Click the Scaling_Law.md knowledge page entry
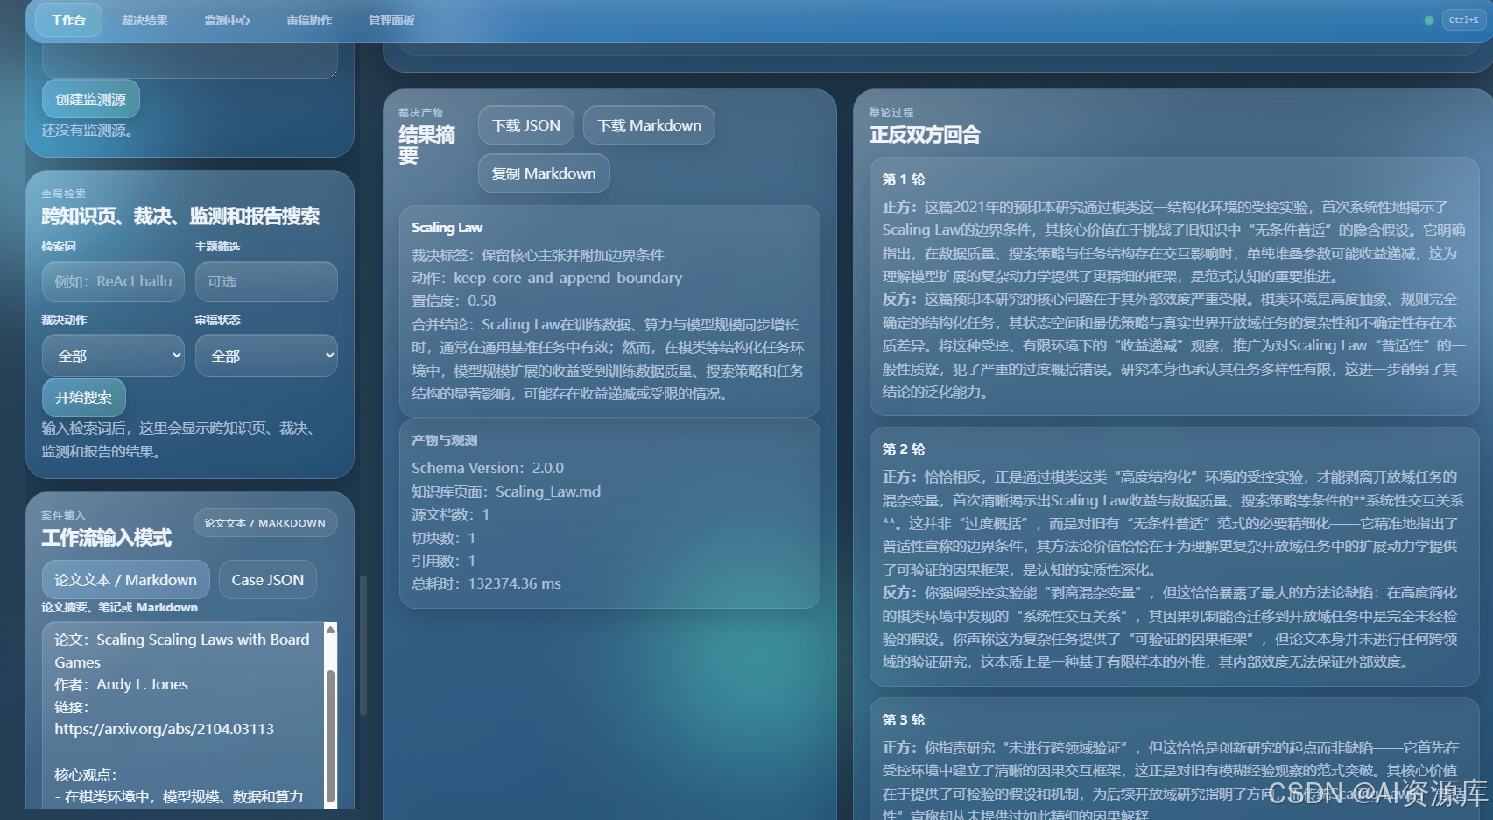Screen dimensions: 1493x820 click(x=548, y=491)
